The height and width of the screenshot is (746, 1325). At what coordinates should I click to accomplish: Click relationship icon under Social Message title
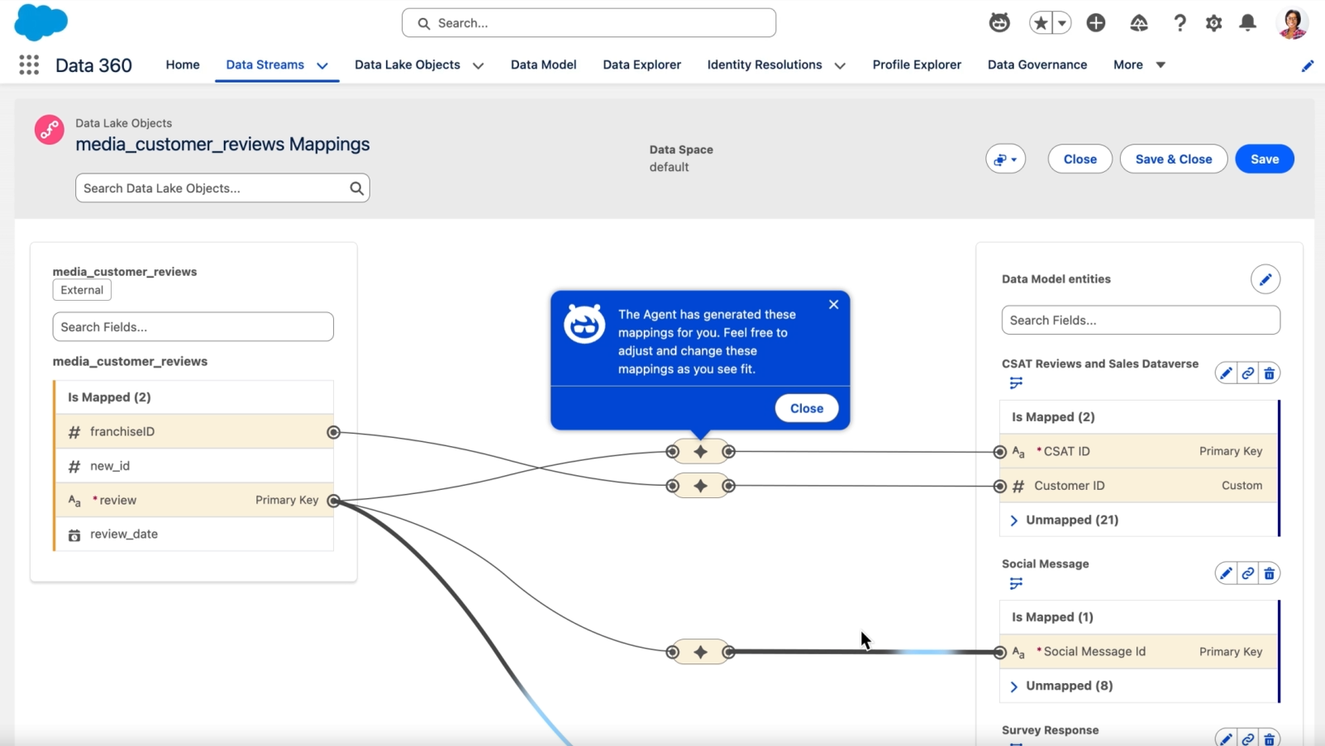(1016, 583)
